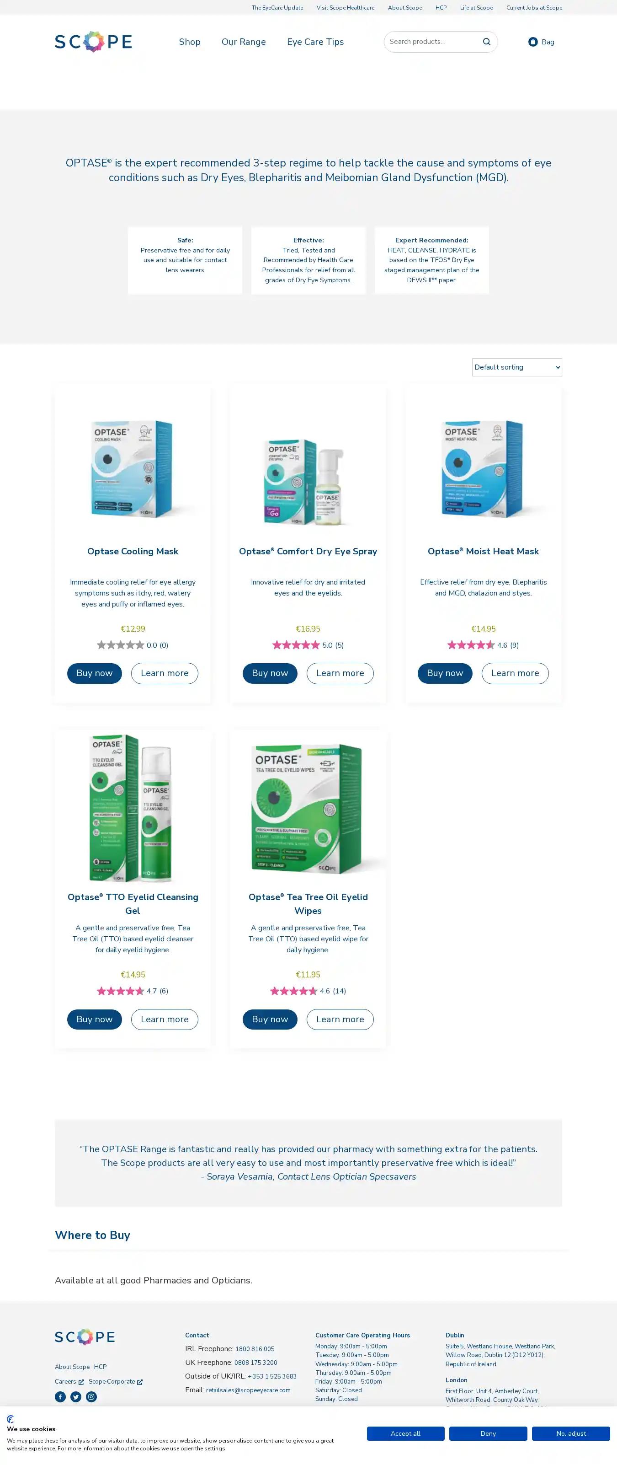The height and width of the screenshot is (1465, 617).
Task: Click the Scope logo in footer
Action: coord(85,1336)
